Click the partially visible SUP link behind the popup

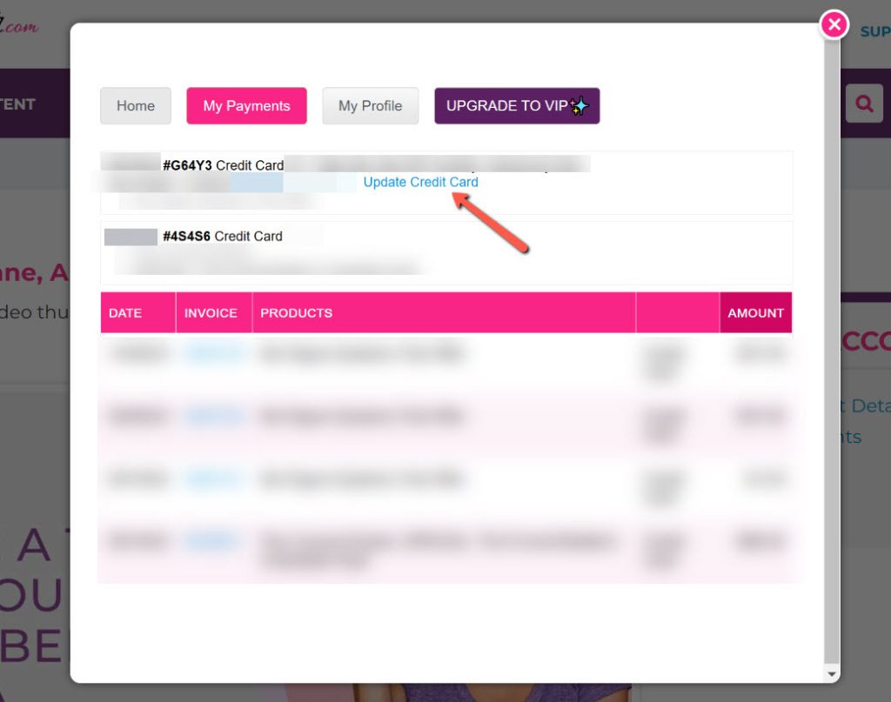tap(874, 32)
